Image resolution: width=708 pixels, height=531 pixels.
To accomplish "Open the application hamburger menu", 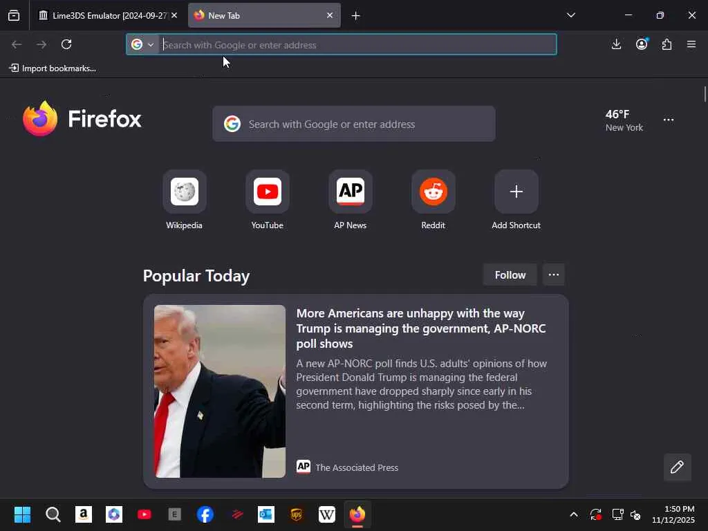I will pyautogui.click(x=691, y=44).
